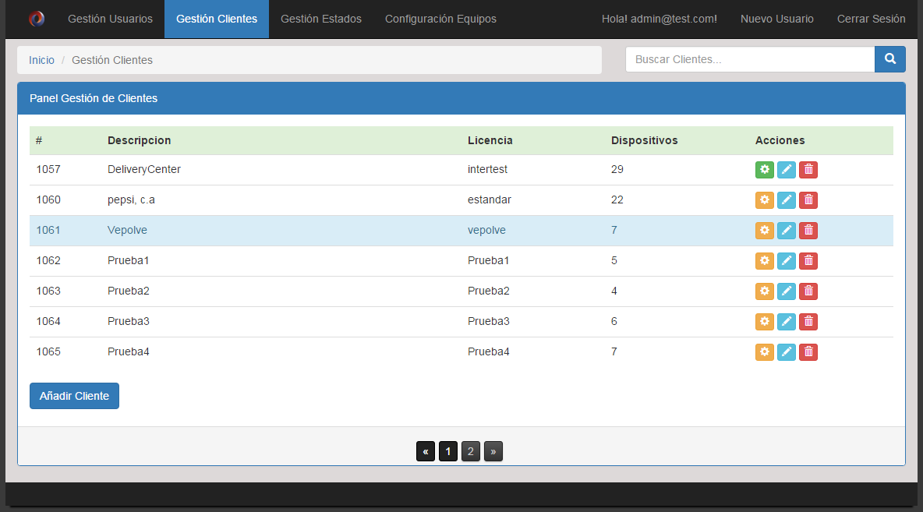Delete the pepsi, c.a client

pos(808,200)
